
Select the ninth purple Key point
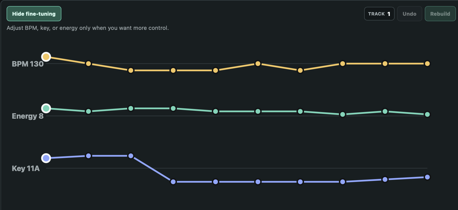coord(385,179)
